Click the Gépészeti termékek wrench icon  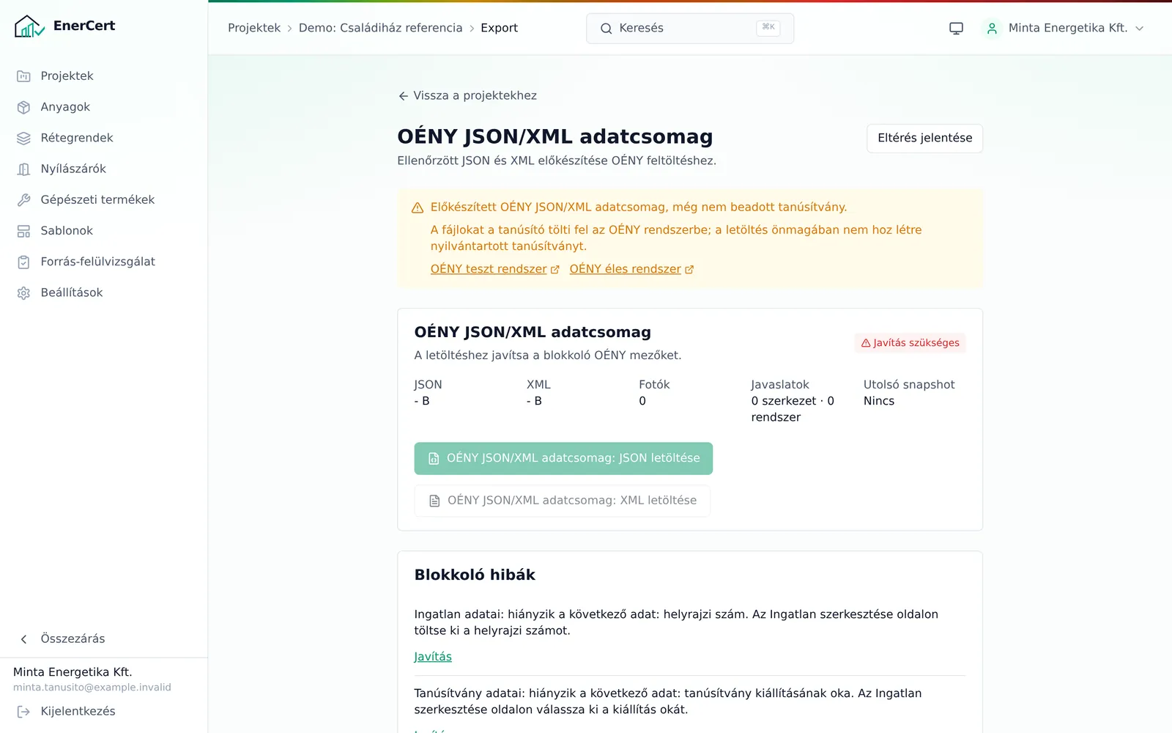[x=23, y=200]
